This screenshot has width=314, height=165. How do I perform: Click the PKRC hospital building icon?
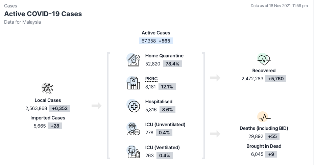click(133, 83)
